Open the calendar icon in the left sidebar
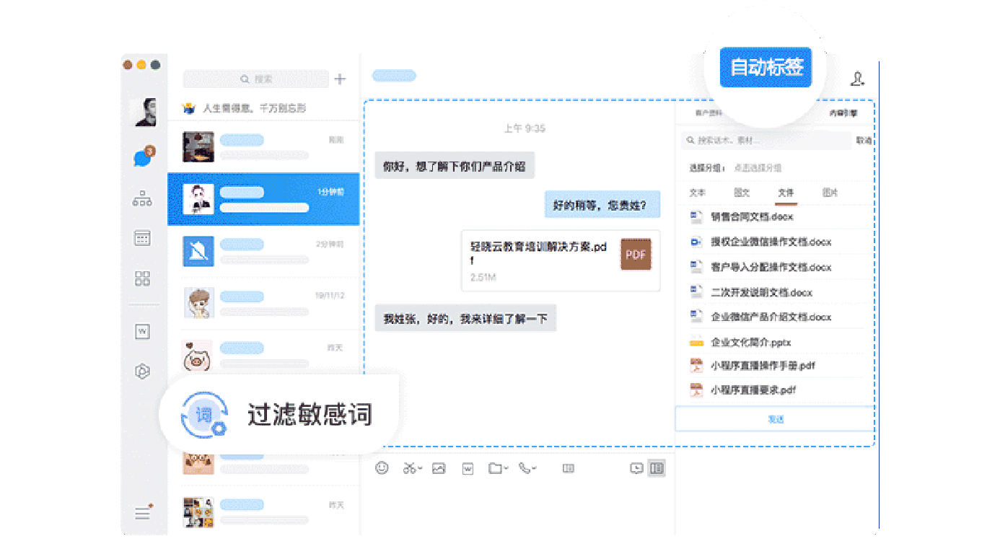The height and width of the screenshot is (554, 1000). click(142, 238)
